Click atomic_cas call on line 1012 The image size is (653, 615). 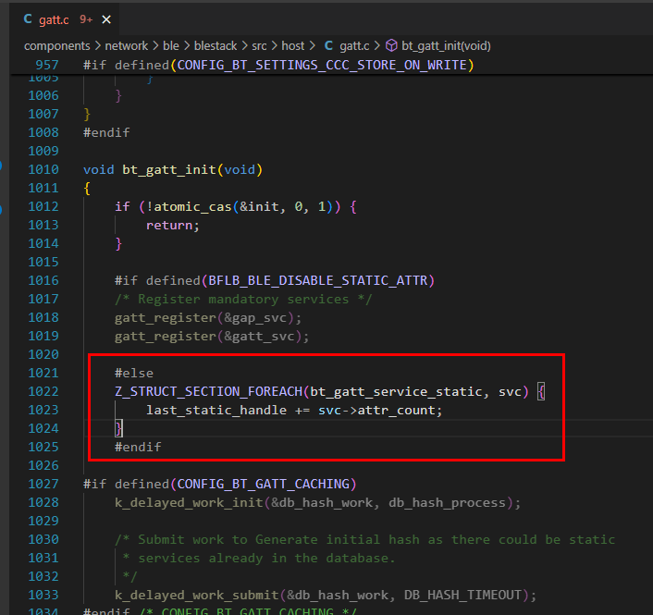(192, 206)
